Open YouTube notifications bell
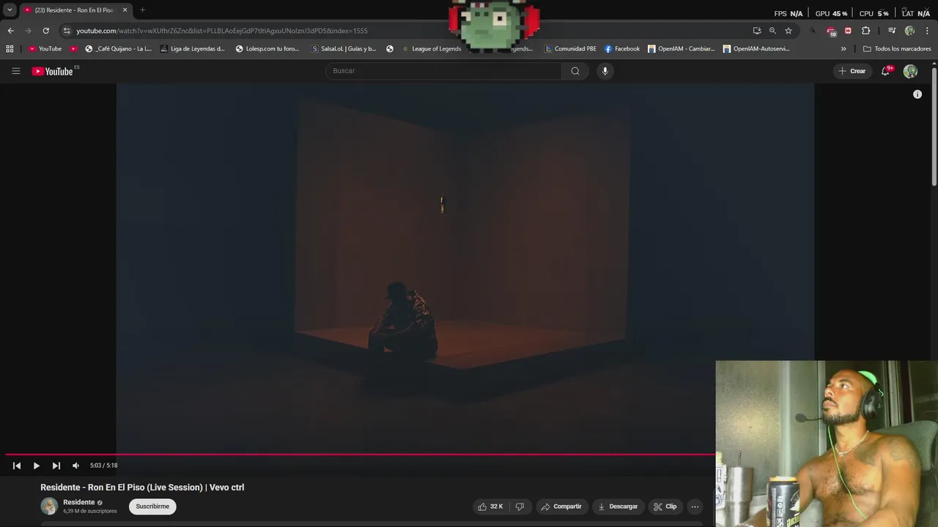938x527 pixels. point(886,71)
